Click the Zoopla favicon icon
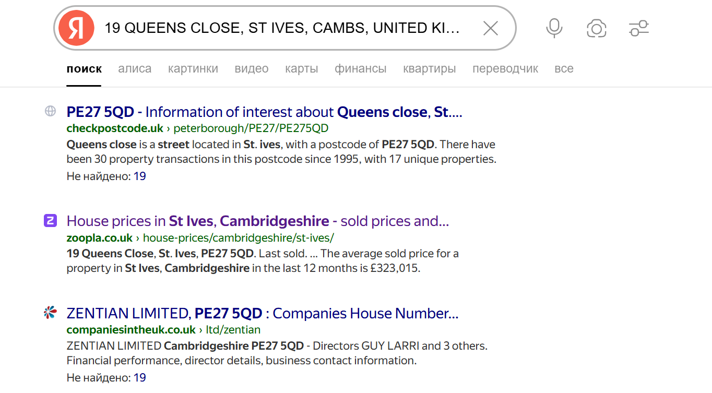712x393 pixels. pos(50,221)
